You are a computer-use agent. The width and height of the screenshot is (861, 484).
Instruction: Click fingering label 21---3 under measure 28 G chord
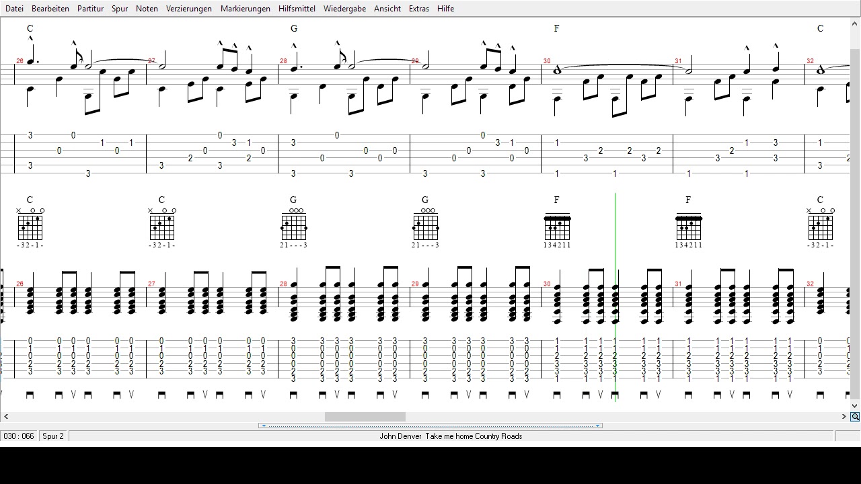pos(293,245)
